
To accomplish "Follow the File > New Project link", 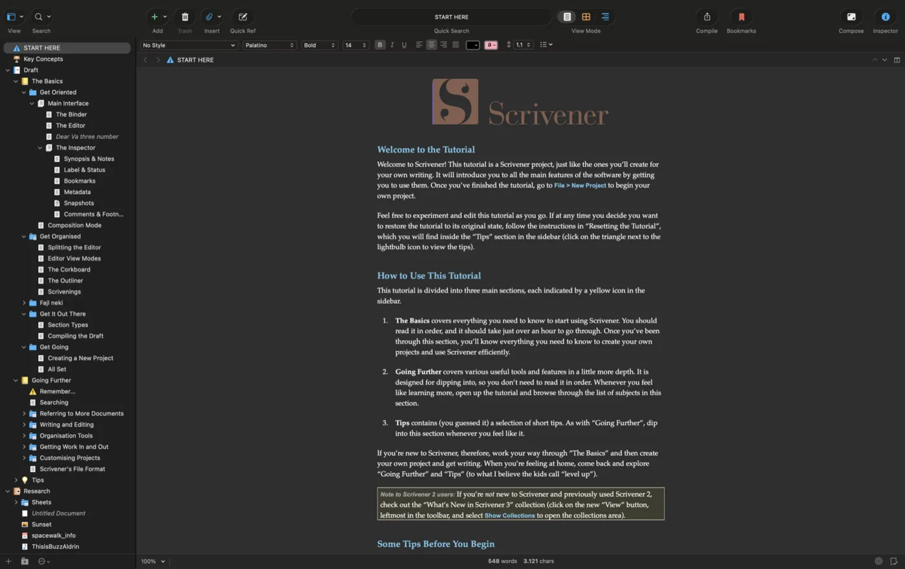I will click(580, 186).
